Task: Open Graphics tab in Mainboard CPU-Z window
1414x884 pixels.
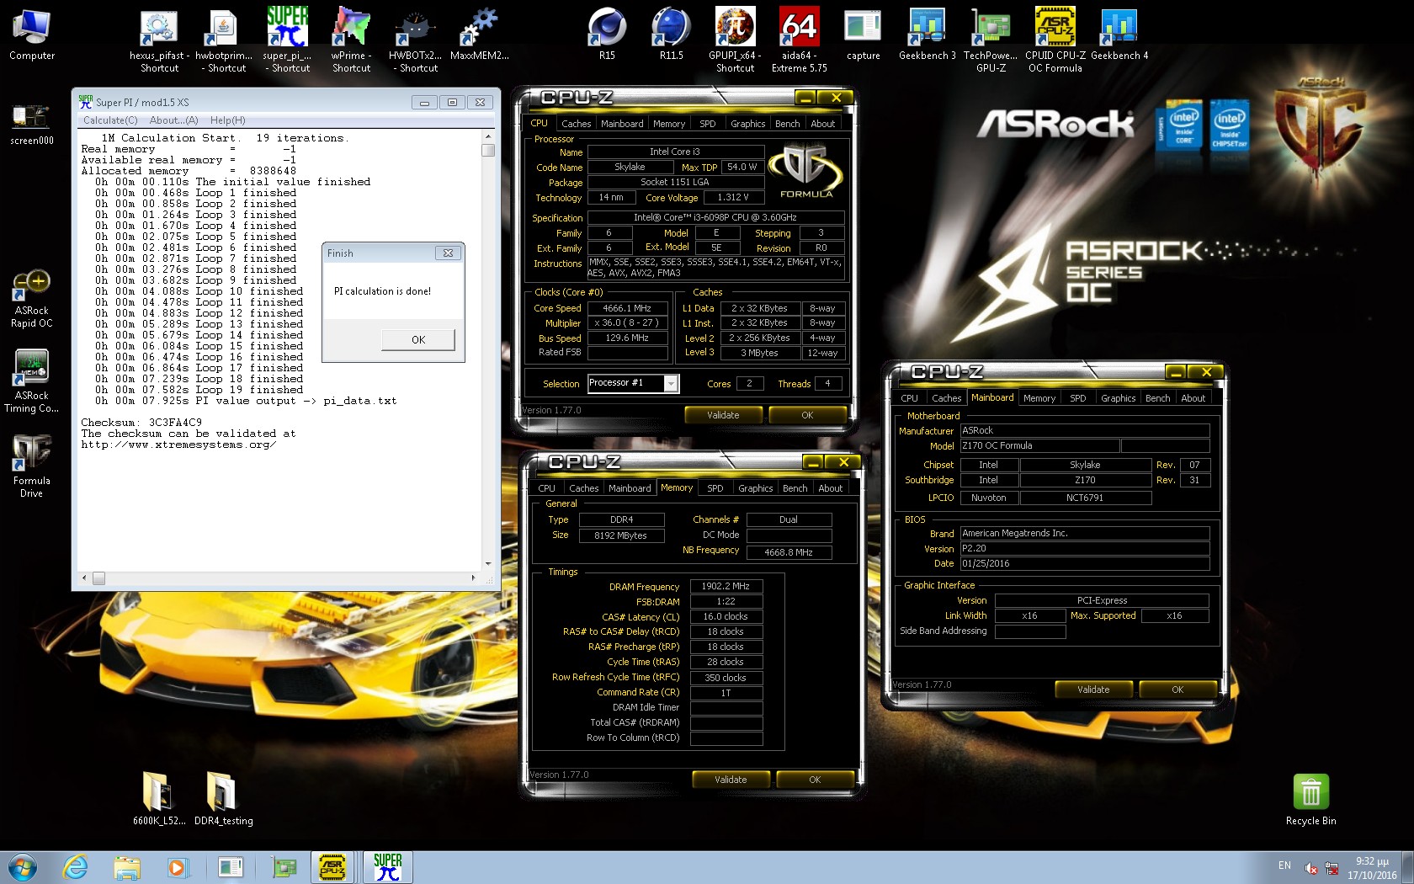Action: click(1118, 398)
